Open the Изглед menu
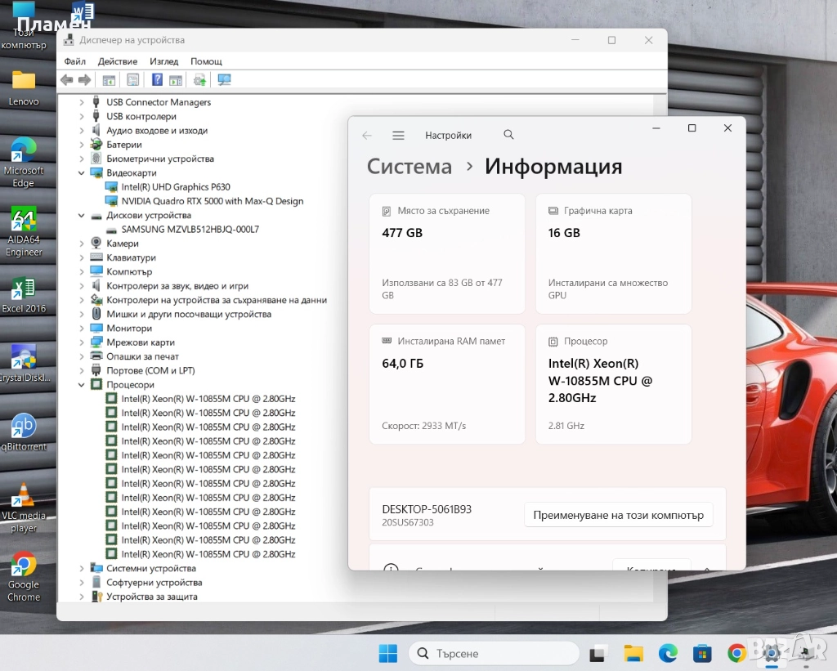 (164, 61)
